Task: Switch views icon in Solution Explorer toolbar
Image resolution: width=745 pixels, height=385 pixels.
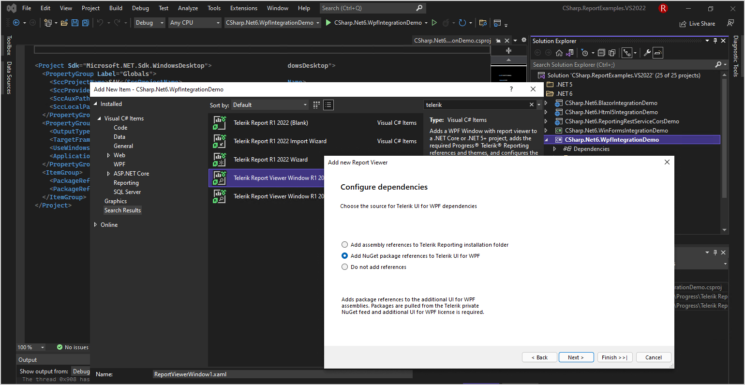Action: click(570, 53)
